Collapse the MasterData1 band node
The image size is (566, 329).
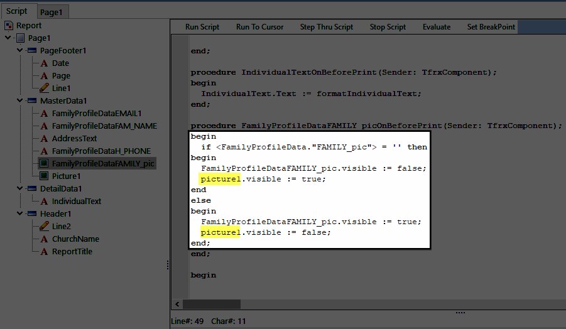point(20,100)
